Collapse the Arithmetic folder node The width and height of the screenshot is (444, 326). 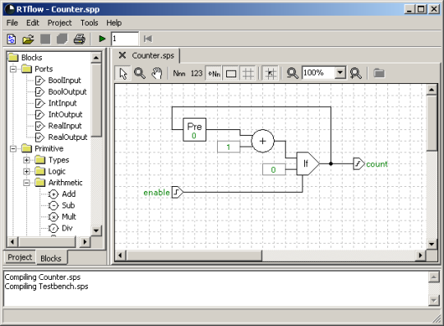[26, 183]
